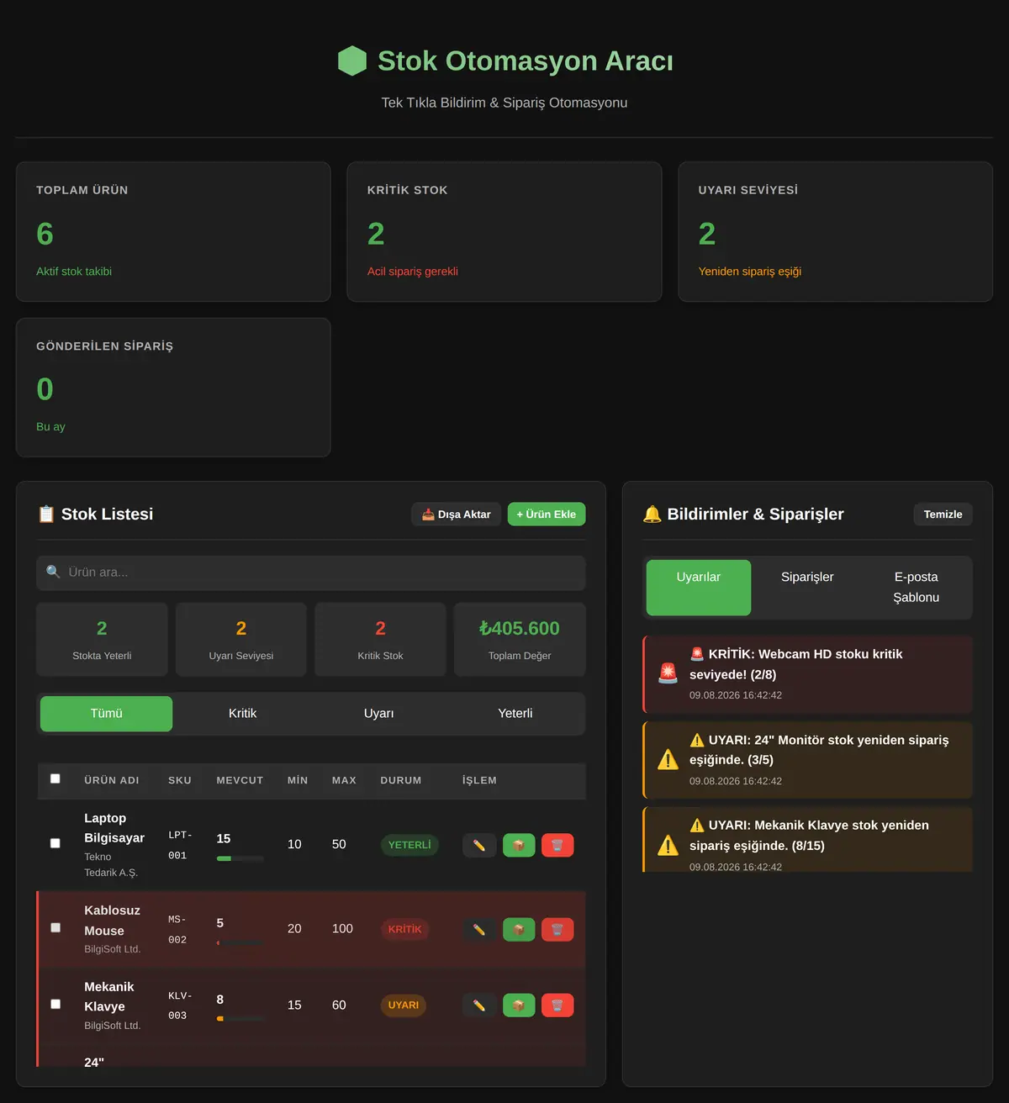The height and width of the screenshot is (1103, 1009).
Task: Check the Mekanik Klavye row checkbox
Action: [x=55, y=1004]
